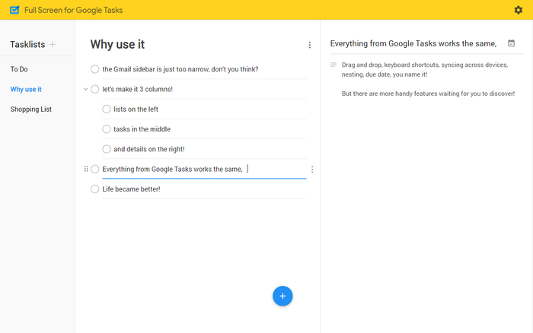Open settings with the gear icon
This screenshot has height=333, width=533.
coord(519,10)
